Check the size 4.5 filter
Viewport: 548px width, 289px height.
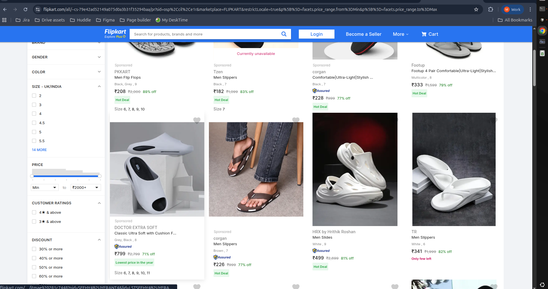pos(34,123)
